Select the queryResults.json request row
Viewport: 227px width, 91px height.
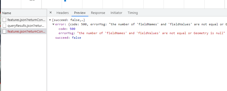point(24,26)
